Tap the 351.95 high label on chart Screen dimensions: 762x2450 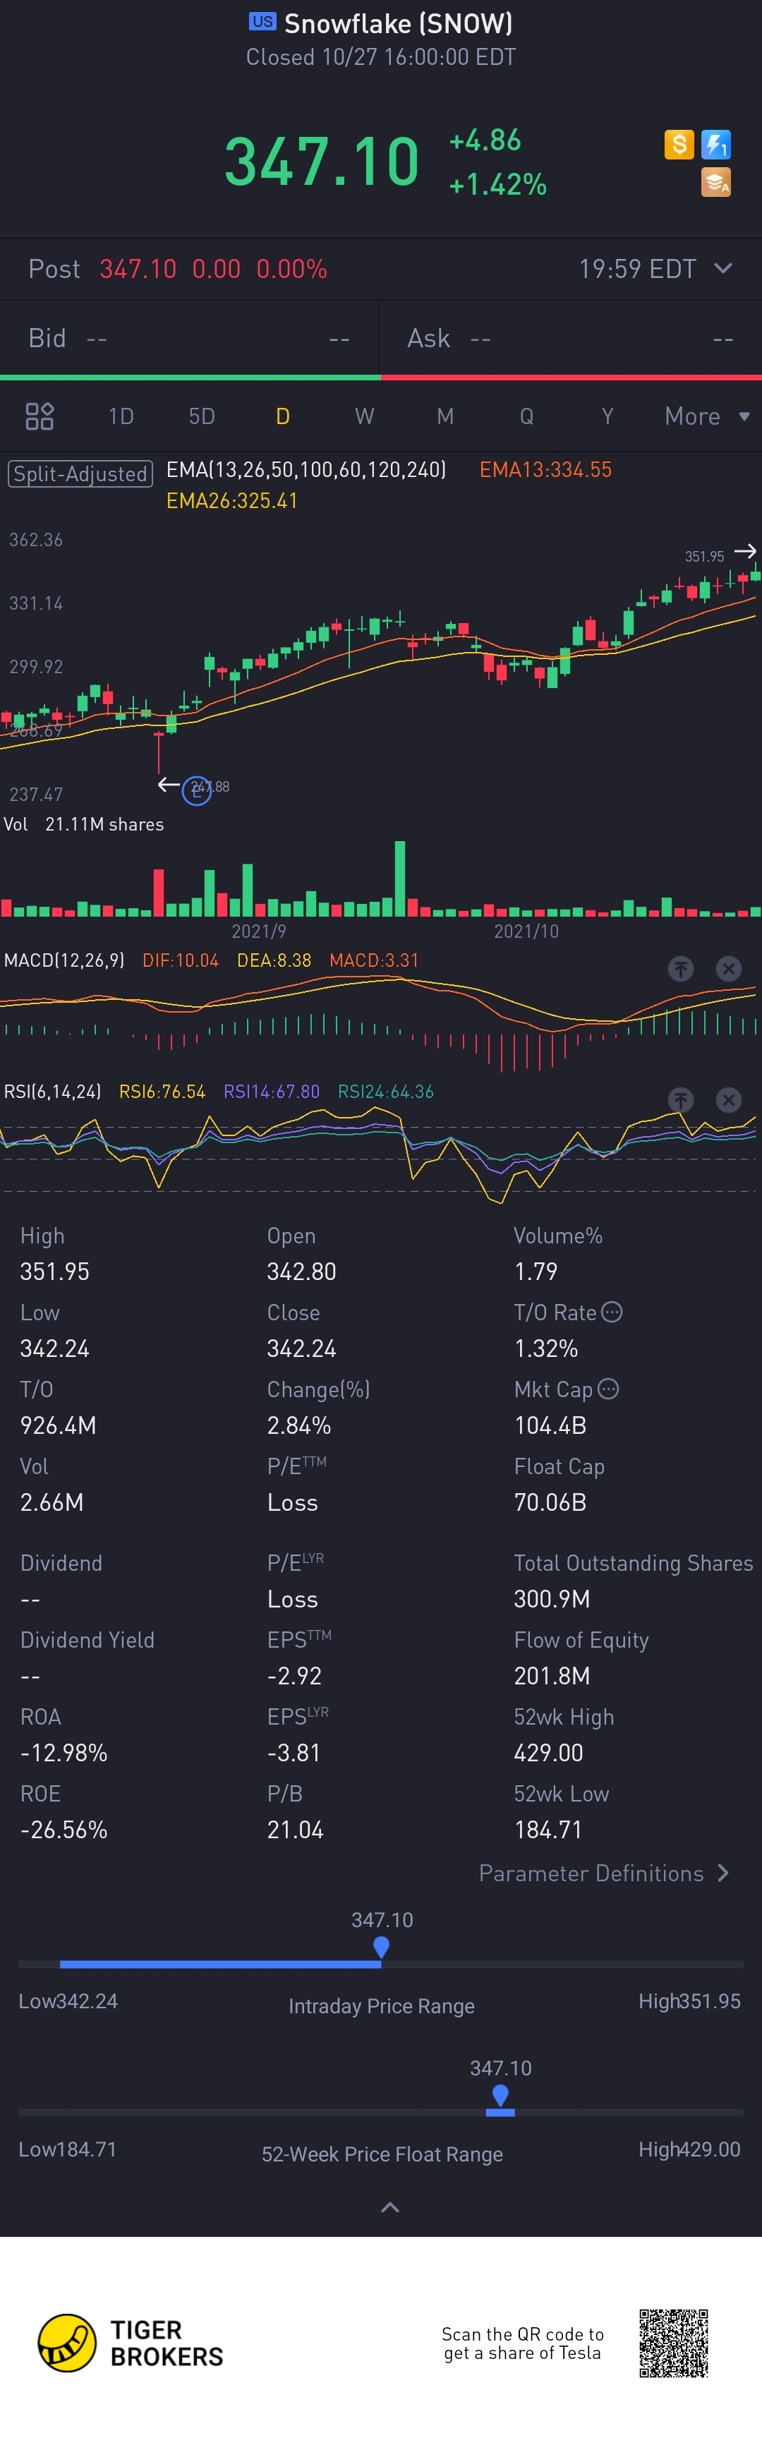704,556
